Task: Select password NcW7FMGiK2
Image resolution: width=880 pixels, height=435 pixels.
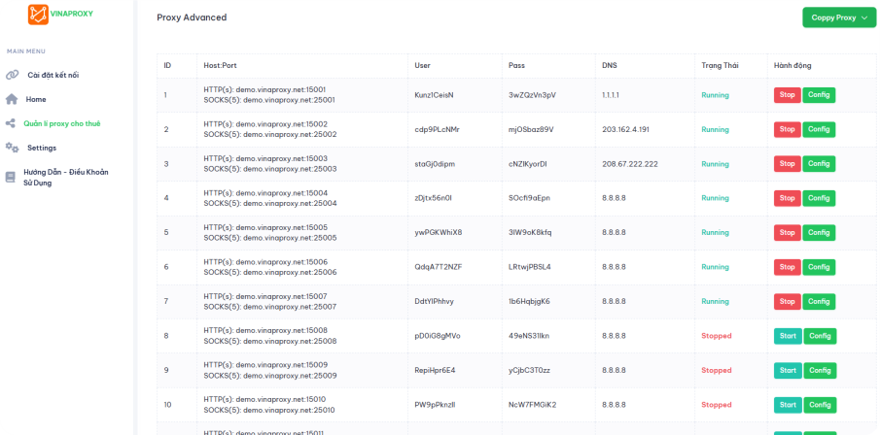Action: pos(532,405)
